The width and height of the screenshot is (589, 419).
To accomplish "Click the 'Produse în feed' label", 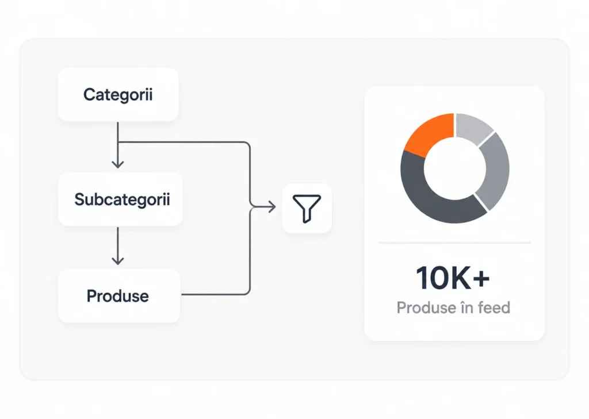I will pyautogui.click(x=453, y=307).
